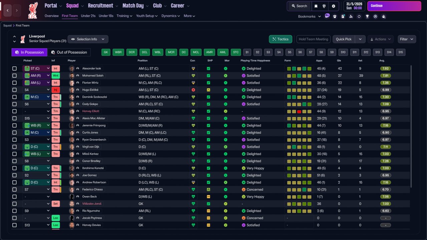Tick the checkbox for Florian Wirtz
The height and width of the screenshot is (240, 427).
pyautogui.click(x=14, y=83)
